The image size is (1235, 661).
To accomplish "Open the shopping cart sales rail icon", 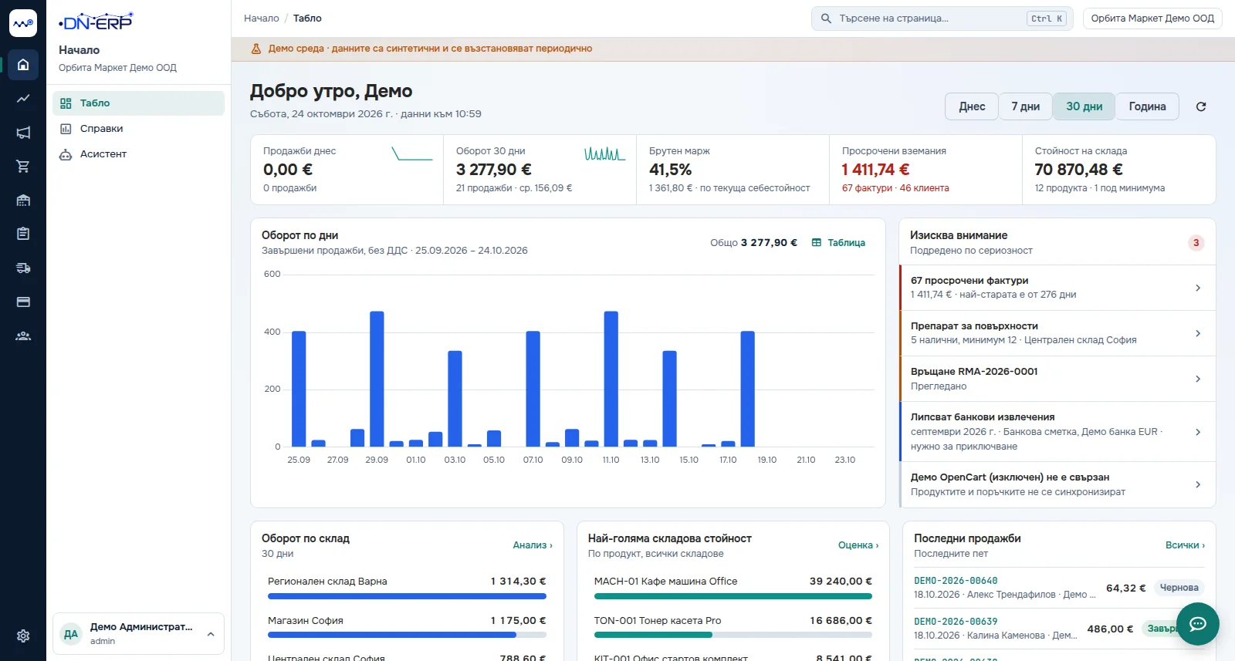I will point(23,167).
